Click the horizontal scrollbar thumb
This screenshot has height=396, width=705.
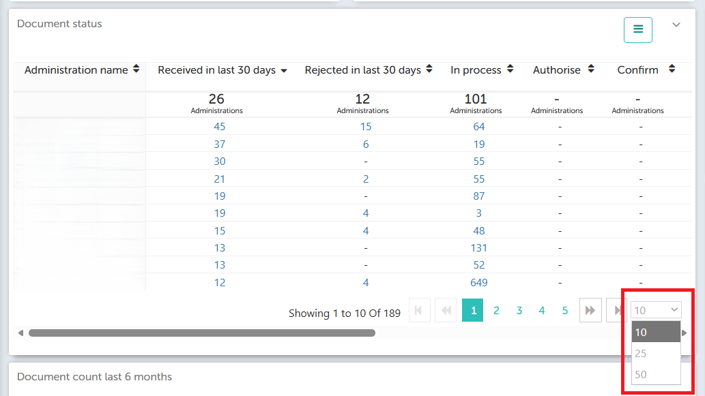[x=201, y=333]
